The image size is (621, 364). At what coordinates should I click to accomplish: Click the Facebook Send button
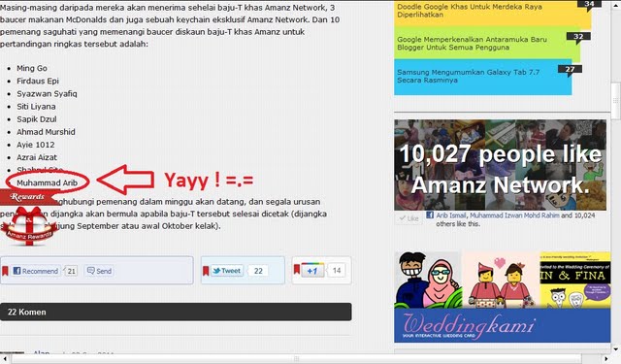[99, 271]
